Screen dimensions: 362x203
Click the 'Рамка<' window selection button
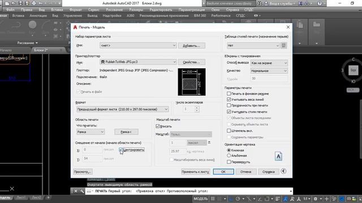click(x=126, y=132)
